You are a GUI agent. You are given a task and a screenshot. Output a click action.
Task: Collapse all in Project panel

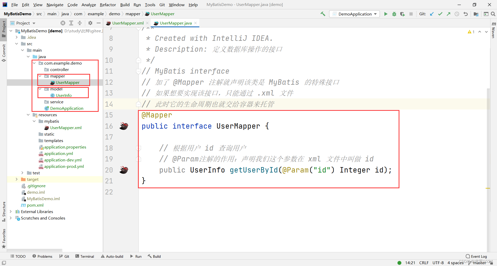[80, 23]
